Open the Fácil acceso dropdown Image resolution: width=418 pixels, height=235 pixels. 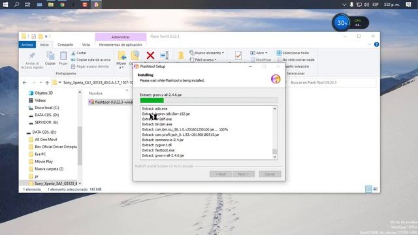point(203,59)
